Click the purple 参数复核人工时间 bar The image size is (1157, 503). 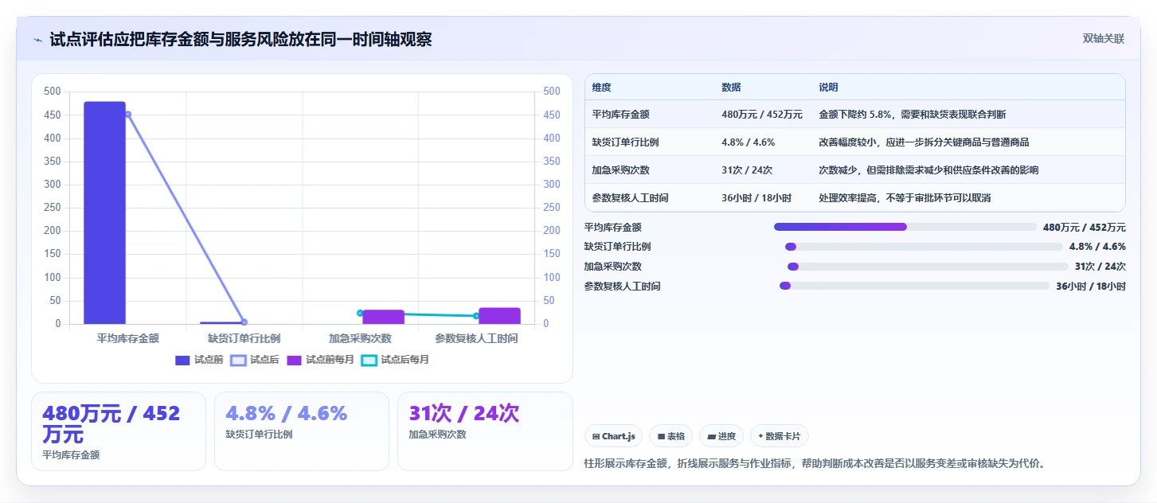(x=499, y=316)
